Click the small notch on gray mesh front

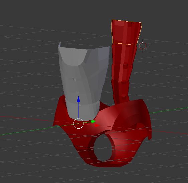(74, 79)
